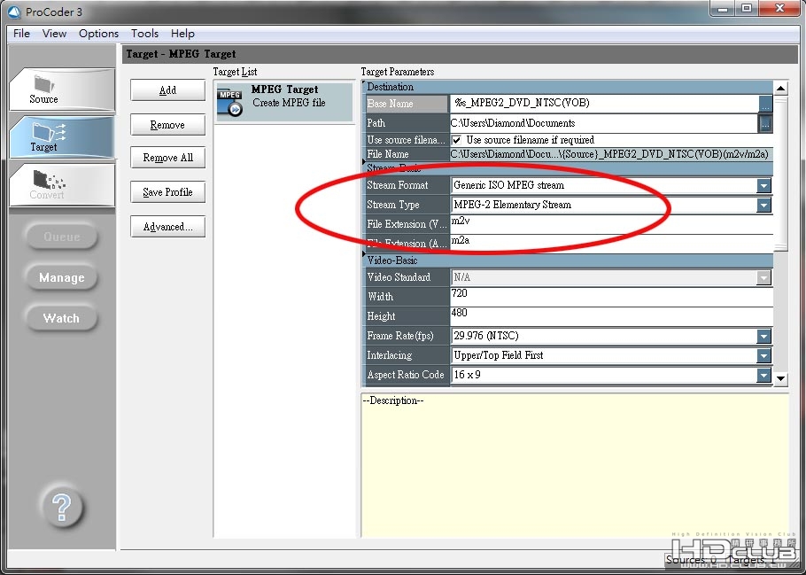Collapse the Destination section
This screenshot has height=575, width=806.
click(x=364, y=82)
